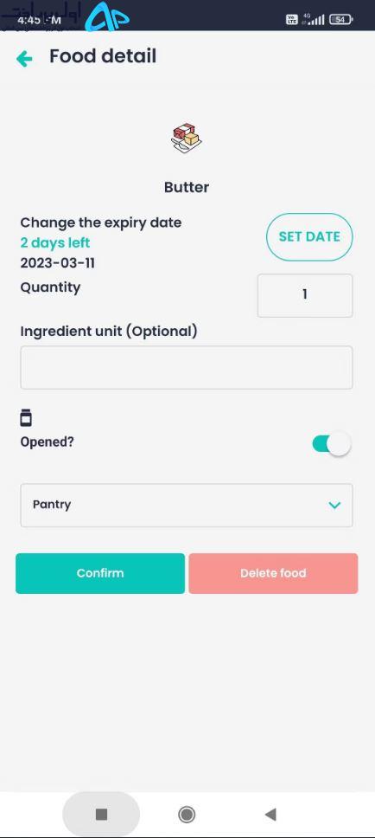Image resolution: width=375 pixels, height=838 pixels.
Task: Expand location list via teal chevron
Action: tap(334, 505)
